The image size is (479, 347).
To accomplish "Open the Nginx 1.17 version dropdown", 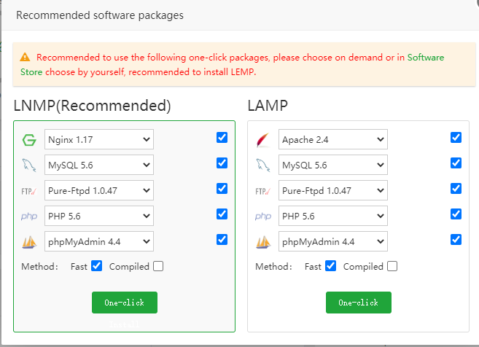I will tap(98, 140).
